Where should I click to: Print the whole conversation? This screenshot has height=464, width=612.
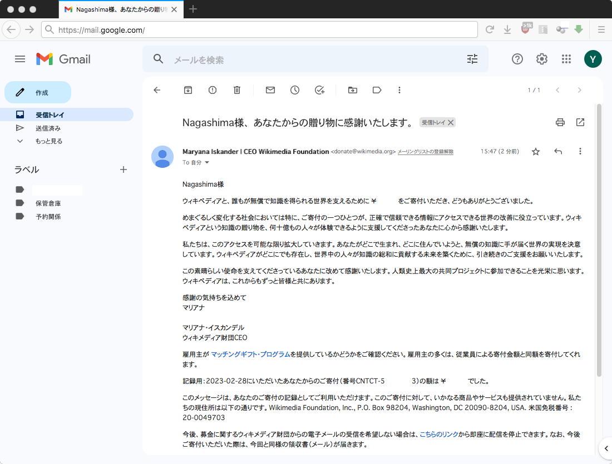pyautogui.click(x=560, y=122)
